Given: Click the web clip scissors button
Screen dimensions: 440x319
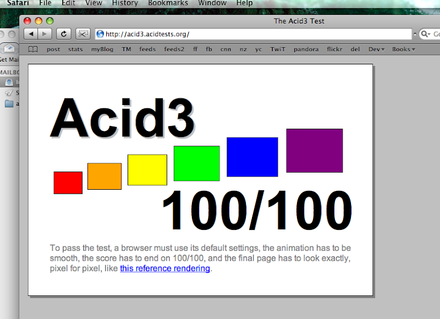Looking at the screenshot, I should click(x=83, y=34).
